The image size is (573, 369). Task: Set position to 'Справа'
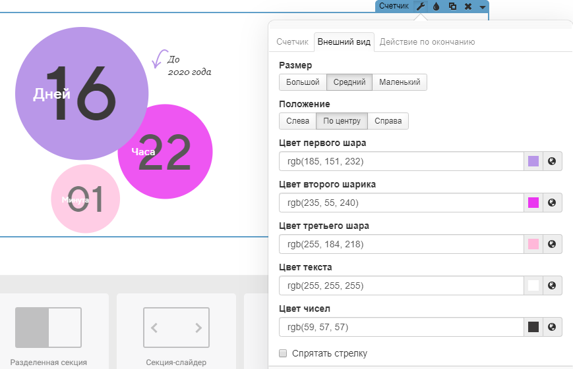pyautogui.click(x=388, y=121)
